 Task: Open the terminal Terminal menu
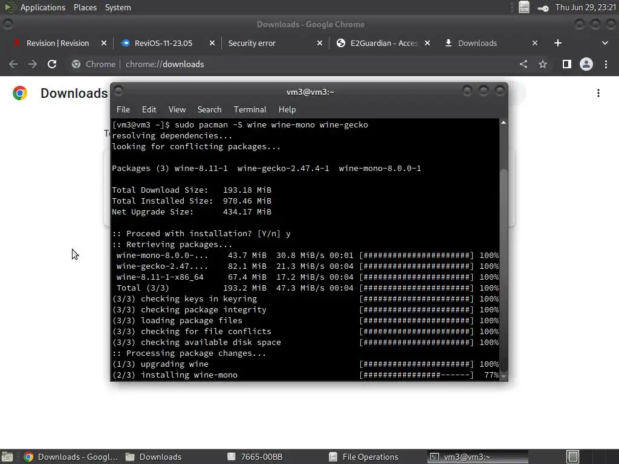click(x=250, y=110)
